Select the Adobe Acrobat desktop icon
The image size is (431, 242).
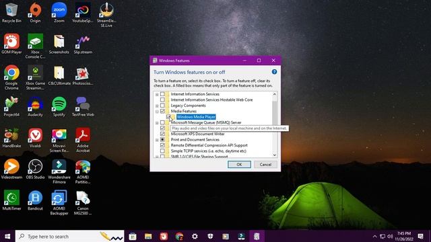tap(83, 140)
